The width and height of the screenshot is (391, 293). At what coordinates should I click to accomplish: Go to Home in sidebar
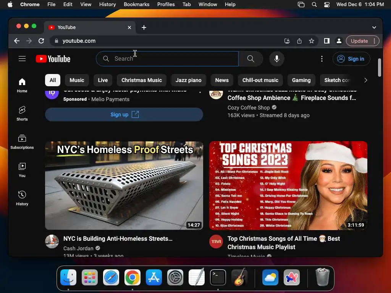pos(22,85)
